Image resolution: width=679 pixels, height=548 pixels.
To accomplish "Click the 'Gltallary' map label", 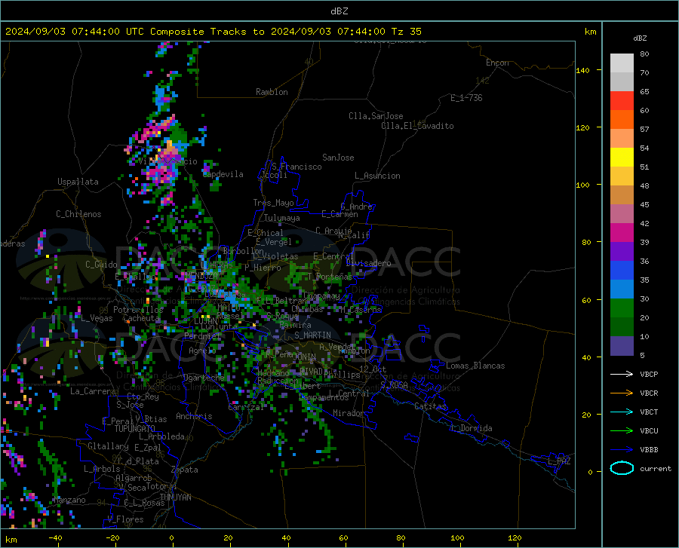I will (x=108, y=446).
